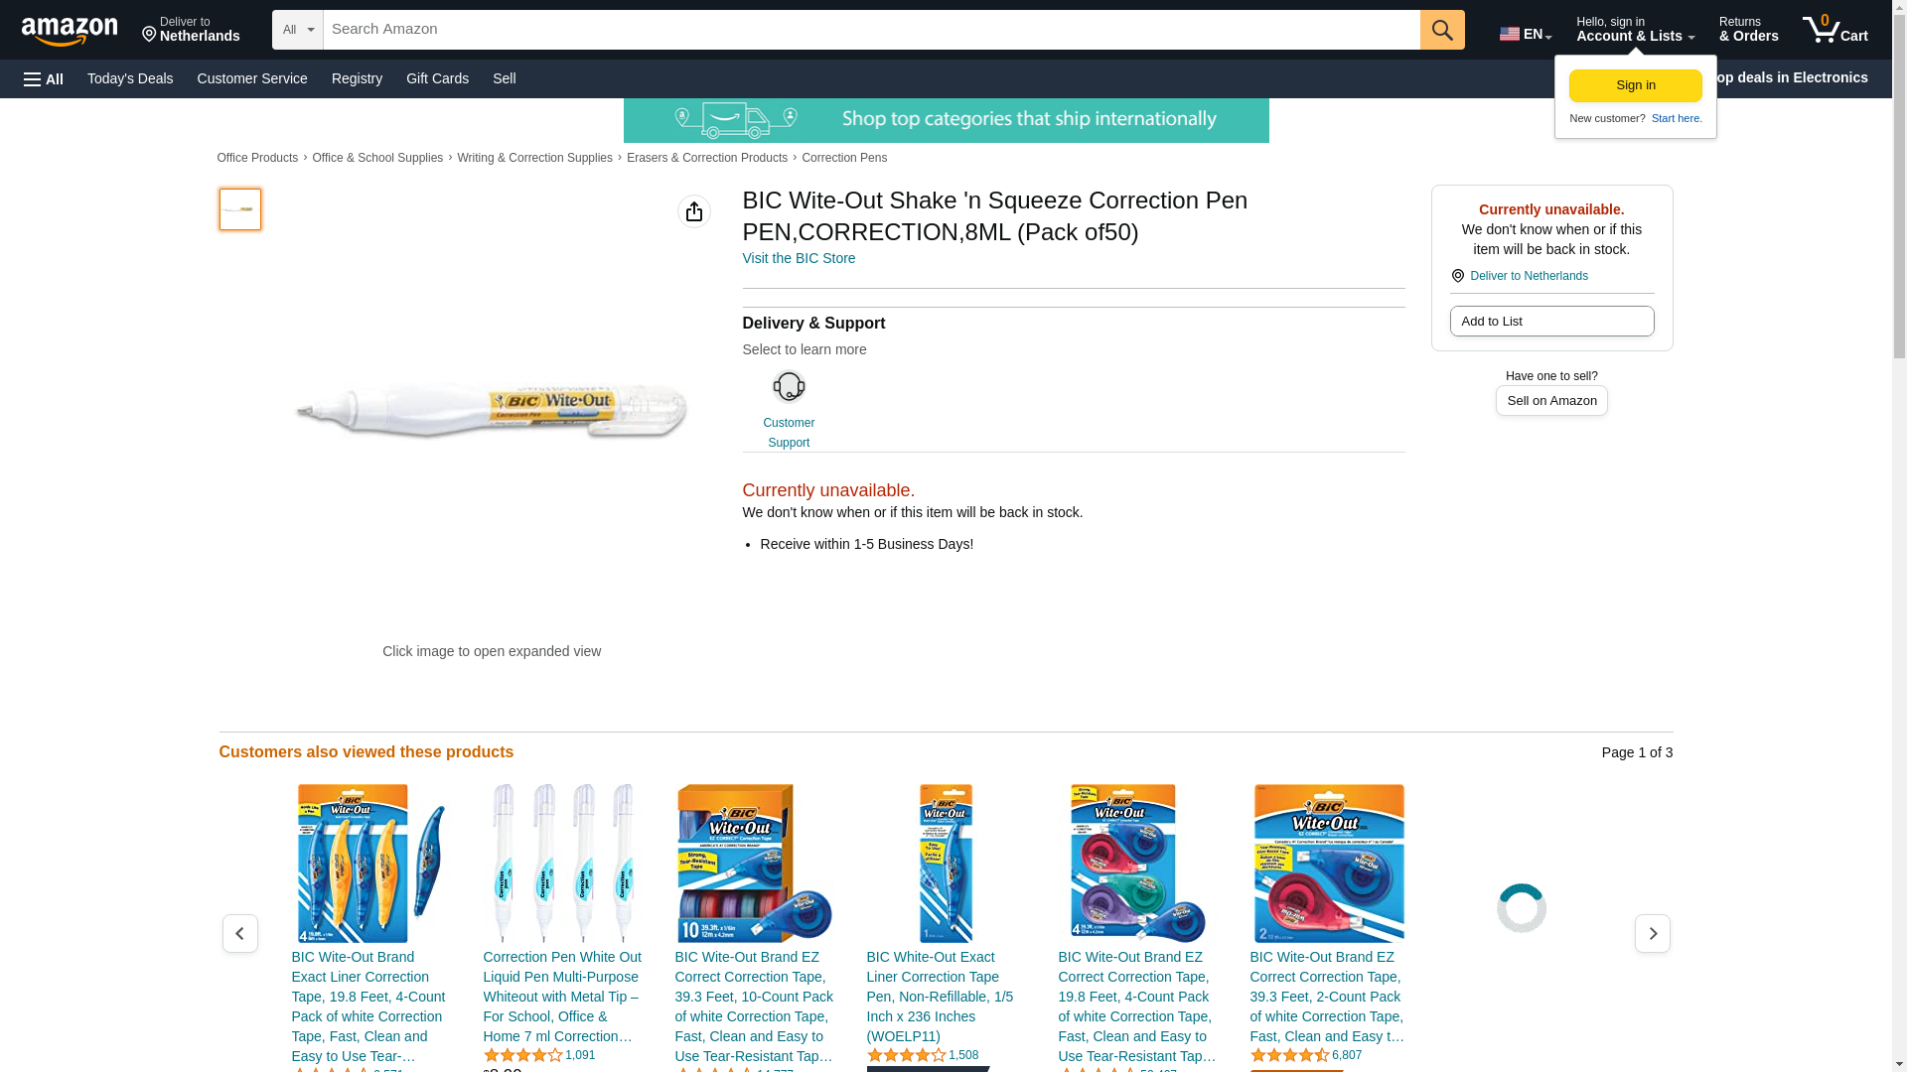This screenshot has height=1072, width=1907.
Task: Click the Amazon logo
Action: tap(70, 31)
